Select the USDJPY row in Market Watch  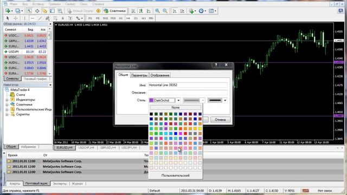(x=25, y=52)
